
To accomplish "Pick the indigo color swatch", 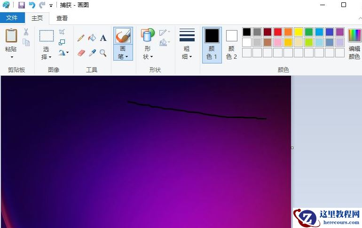I will [330, 32].
